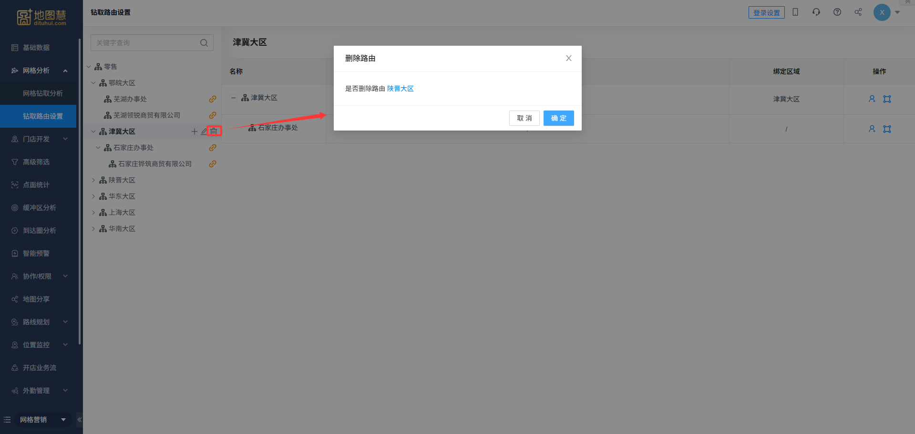Select 网格钻取分析 in the sidebar menu
The image size is (915, 434).
(43, 93)
